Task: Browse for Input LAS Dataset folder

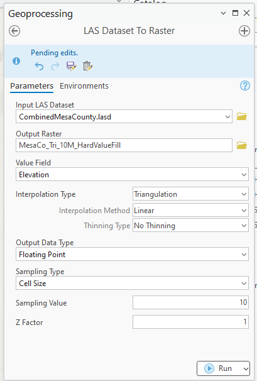Action: (x=242, y=116)
